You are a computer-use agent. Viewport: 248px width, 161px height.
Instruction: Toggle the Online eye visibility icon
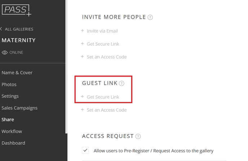tap(5, 52)
